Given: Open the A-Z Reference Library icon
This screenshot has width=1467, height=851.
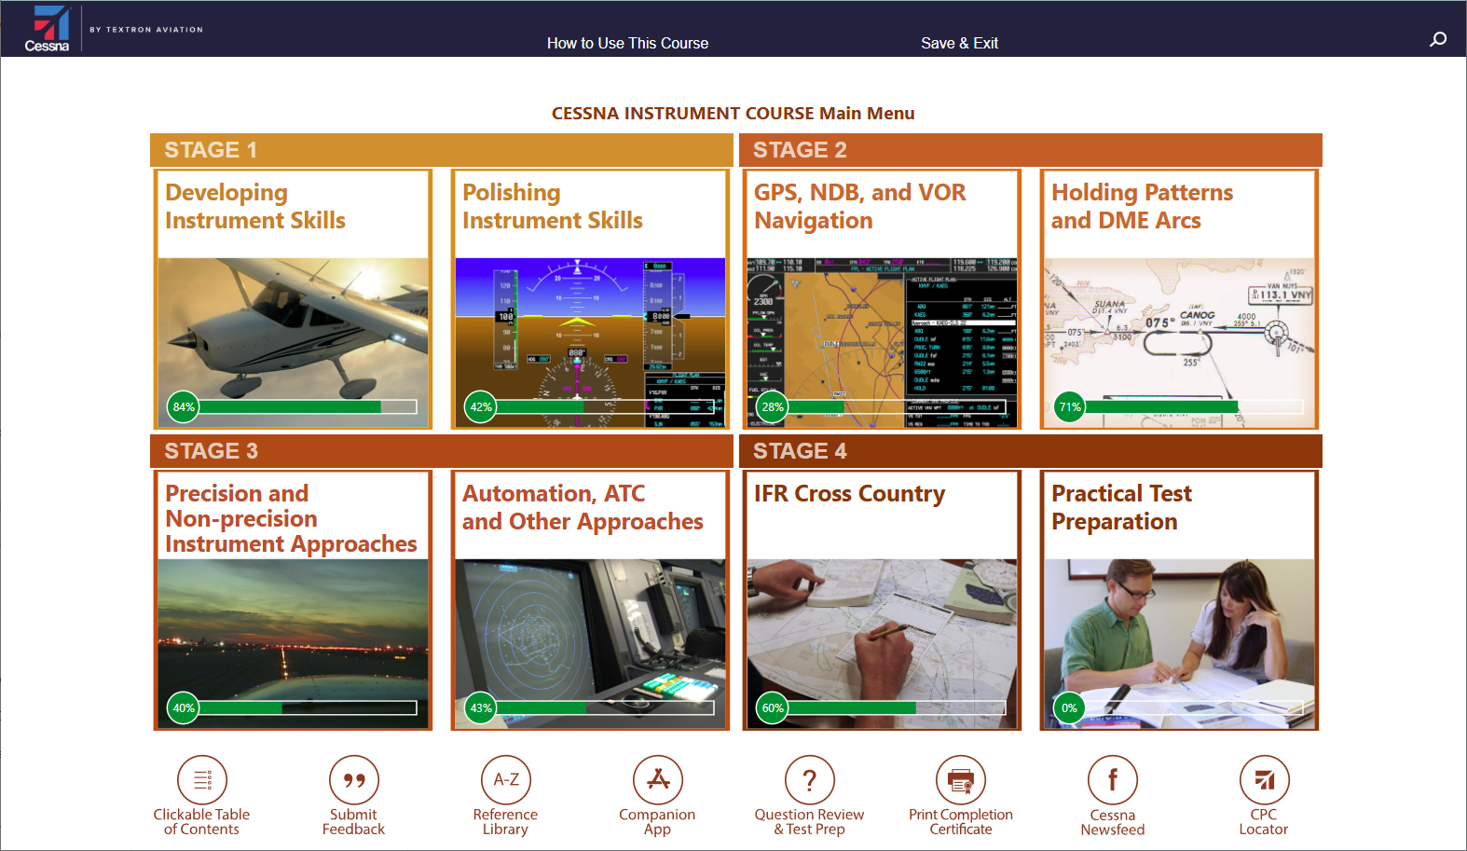Looking at the screenshot, I should pos(506,780).
